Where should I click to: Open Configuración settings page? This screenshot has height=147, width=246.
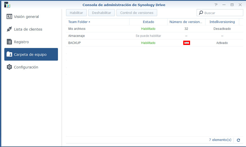pos(31,67)
